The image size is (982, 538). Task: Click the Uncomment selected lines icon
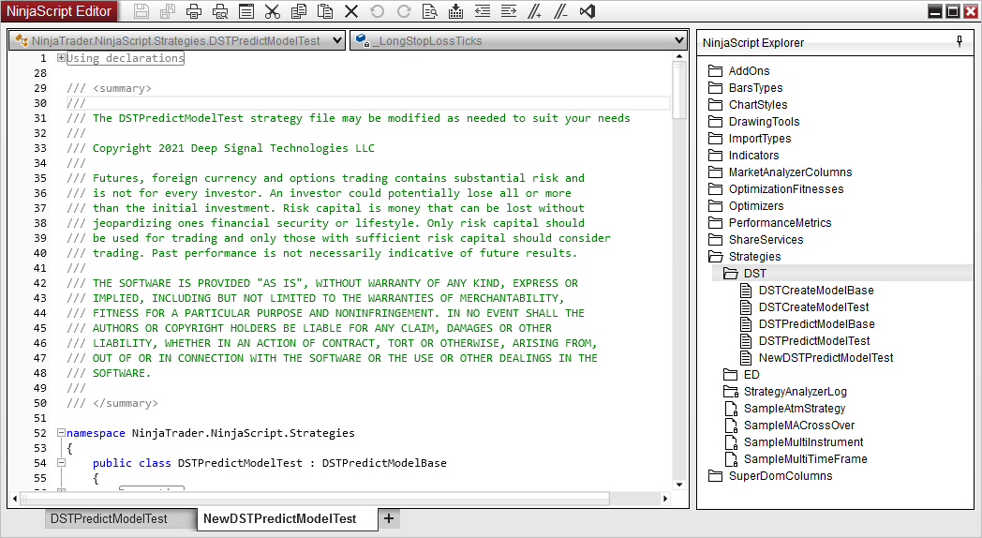560,10
